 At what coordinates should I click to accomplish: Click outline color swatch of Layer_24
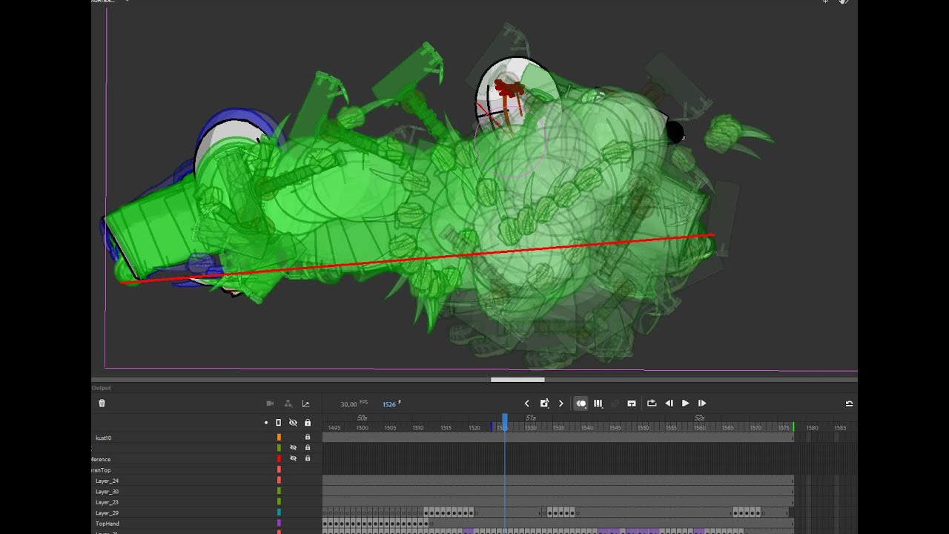[279, 481]
